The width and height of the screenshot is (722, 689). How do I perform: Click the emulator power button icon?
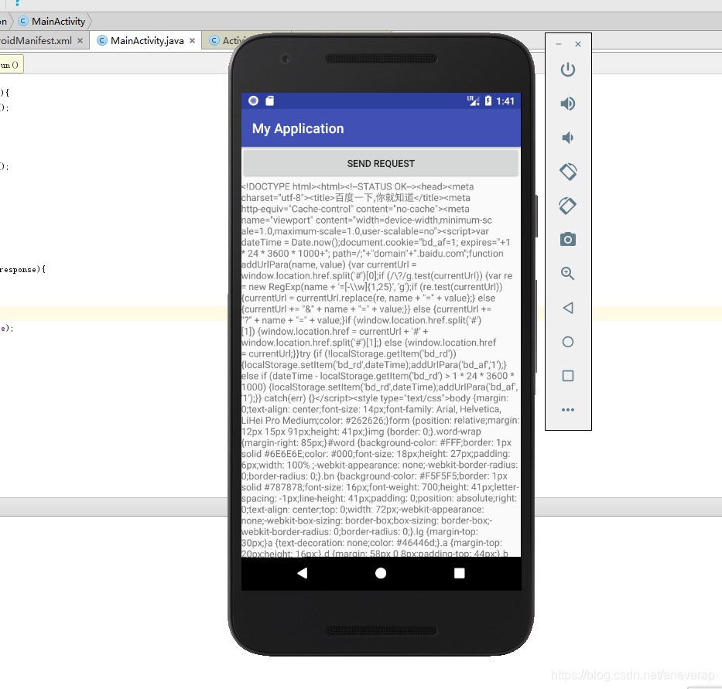click(568, 70)
